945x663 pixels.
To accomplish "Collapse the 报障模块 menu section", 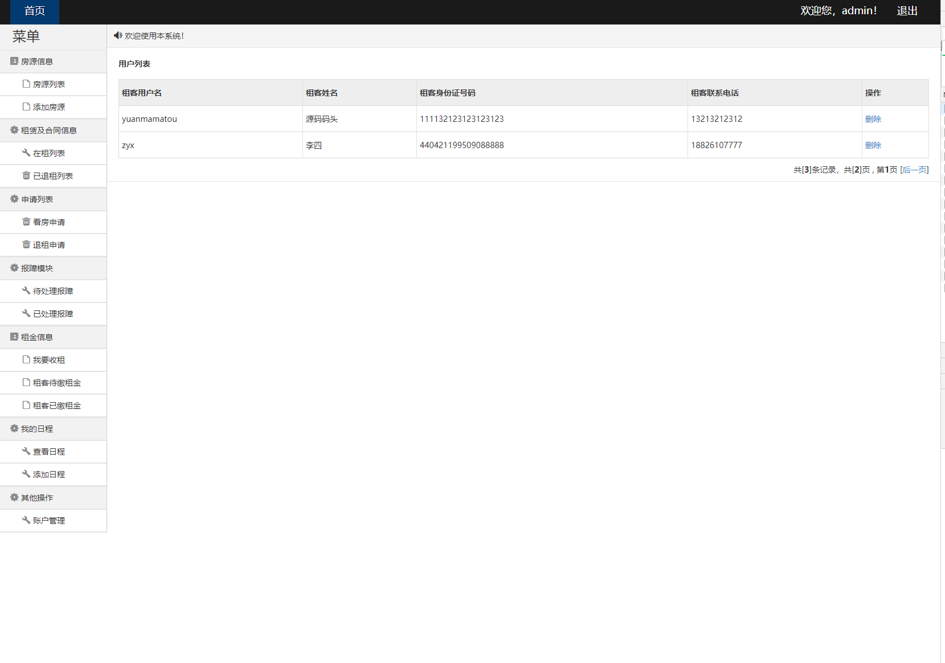I will (x=53, y=268).
